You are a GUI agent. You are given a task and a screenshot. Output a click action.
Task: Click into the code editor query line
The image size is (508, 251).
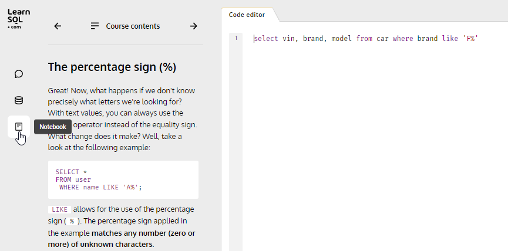pos(366,39)
